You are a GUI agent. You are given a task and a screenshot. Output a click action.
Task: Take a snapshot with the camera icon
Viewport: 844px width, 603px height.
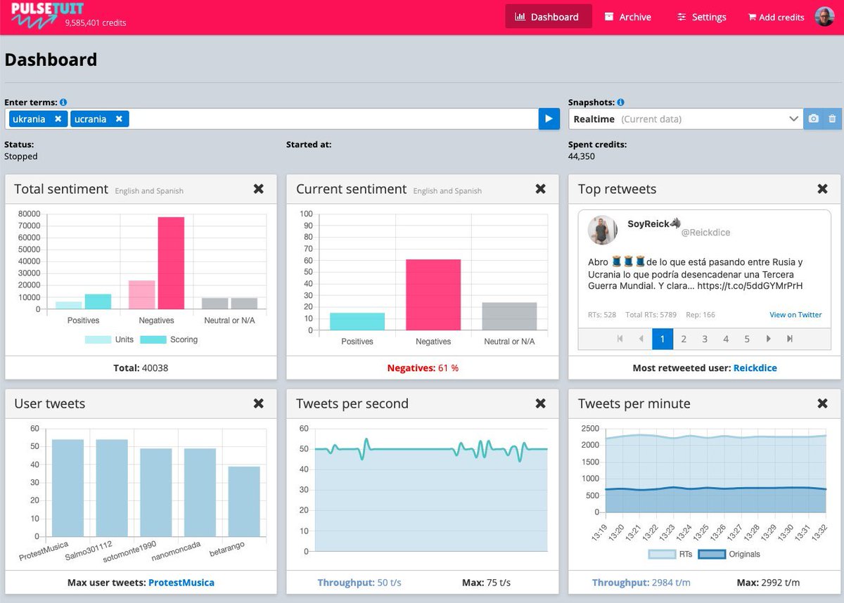tap(814, 119)
